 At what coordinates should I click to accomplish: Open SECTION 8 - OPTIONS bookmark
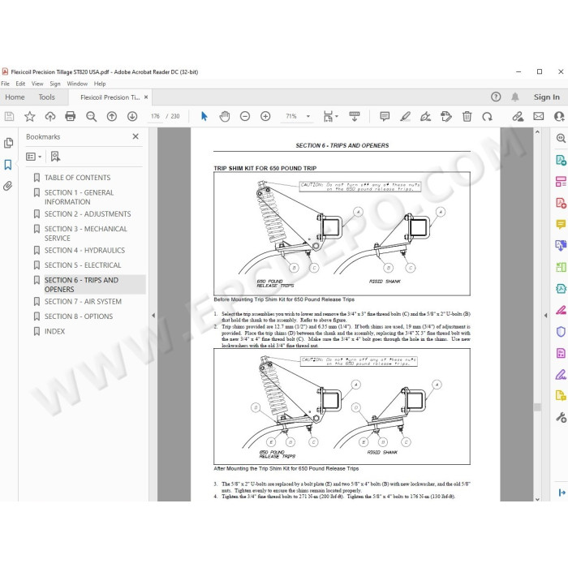point(79,316)
